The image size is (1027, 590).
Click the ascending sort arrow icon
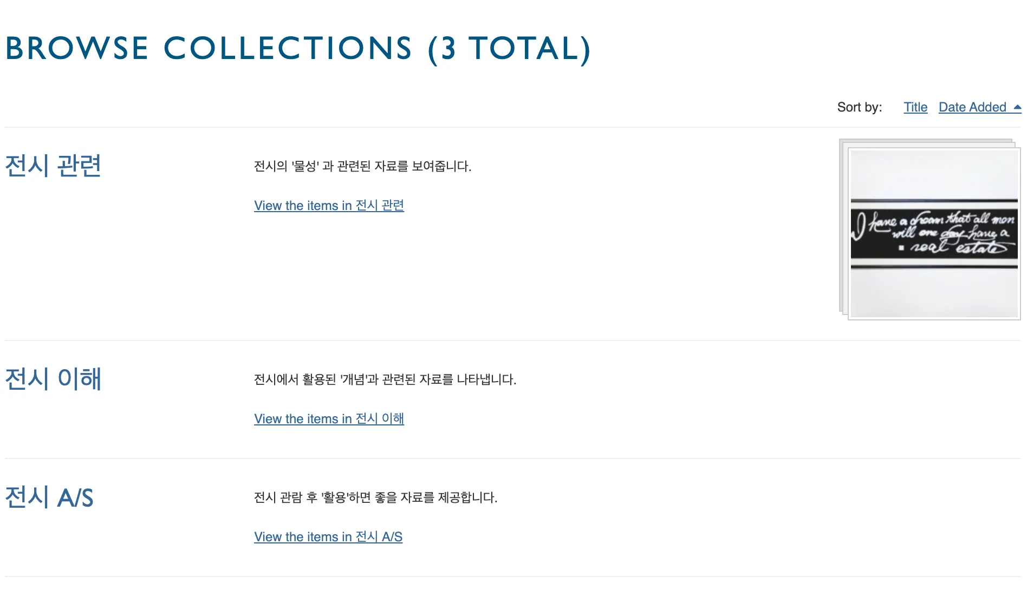1017,107
